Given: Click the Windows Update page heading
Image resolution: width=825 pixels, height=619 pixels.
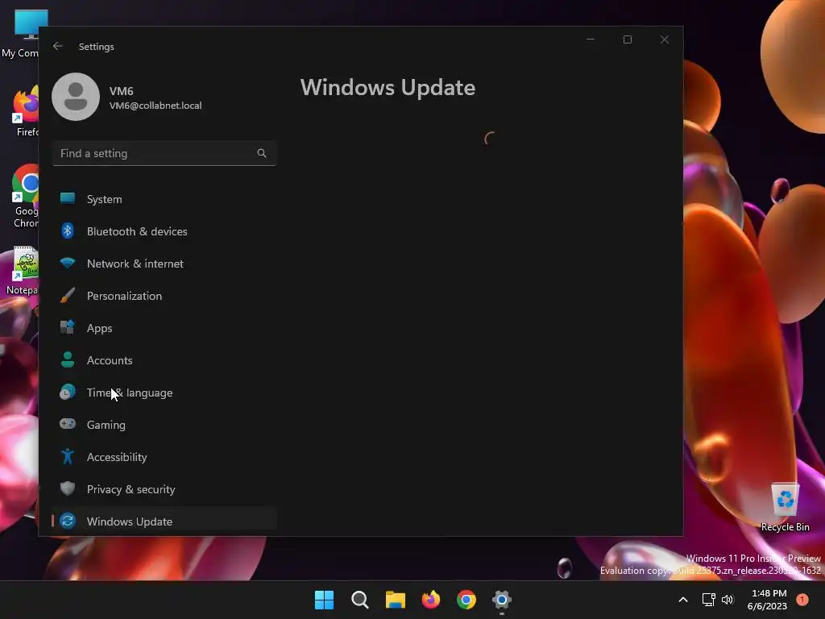Looking at the screenshot, I should [388, 87].
